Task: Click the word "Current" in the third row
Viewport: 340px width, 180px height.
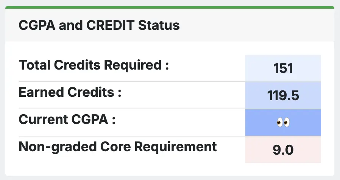Action: coord(44,119)
